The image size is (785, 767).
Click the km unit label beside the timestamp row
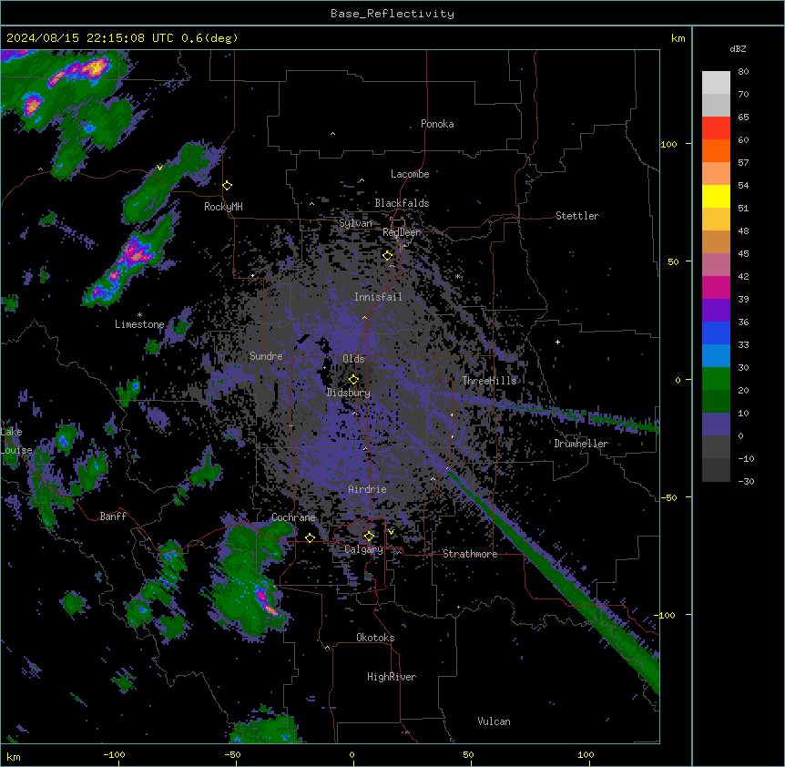click(678, 38)
